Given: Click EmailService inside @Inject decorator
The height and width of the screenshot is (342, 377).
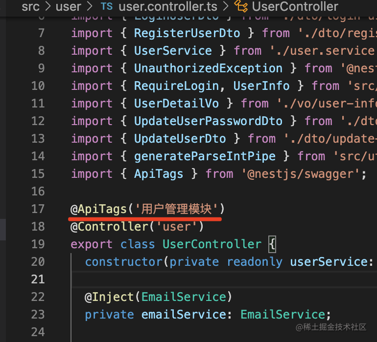Looking at the screenshot, I should click(184, 297).
